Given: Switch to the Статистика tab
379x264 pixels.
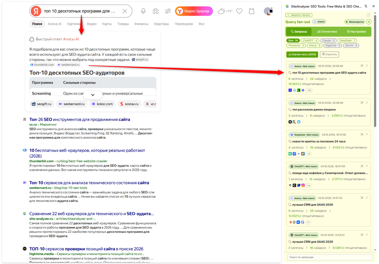Looking at the screenshot, I should (x=327, y=32).
